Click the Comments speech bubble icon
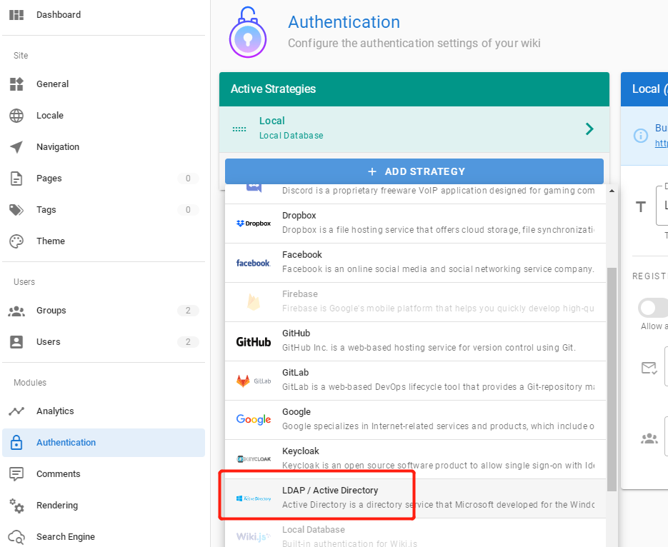The image size is (668, 547). click(x=16, y=474)
